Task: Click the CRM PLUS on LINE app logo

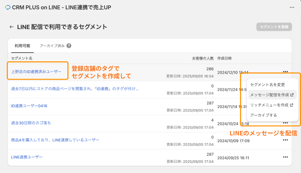Action: pyautogui.click(x=8, y=8)
